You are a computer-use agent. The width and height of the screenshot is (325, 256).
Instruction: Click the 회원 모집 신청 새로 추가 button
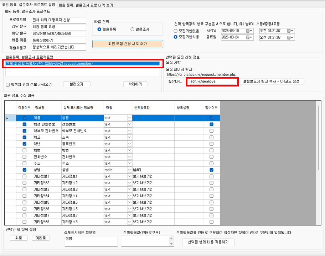click(x=128, y=44)
